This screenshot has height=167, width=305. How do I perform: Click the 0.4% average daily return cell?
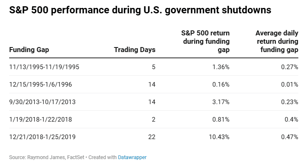[x=292, y=119]
